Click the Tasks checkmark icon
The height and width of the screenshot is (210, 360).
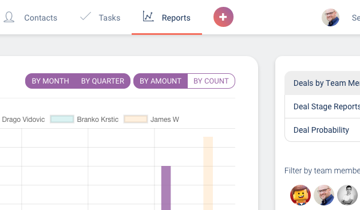click(x=85, y=16)
